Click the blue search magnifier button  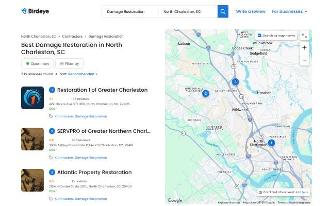(223, 11)
